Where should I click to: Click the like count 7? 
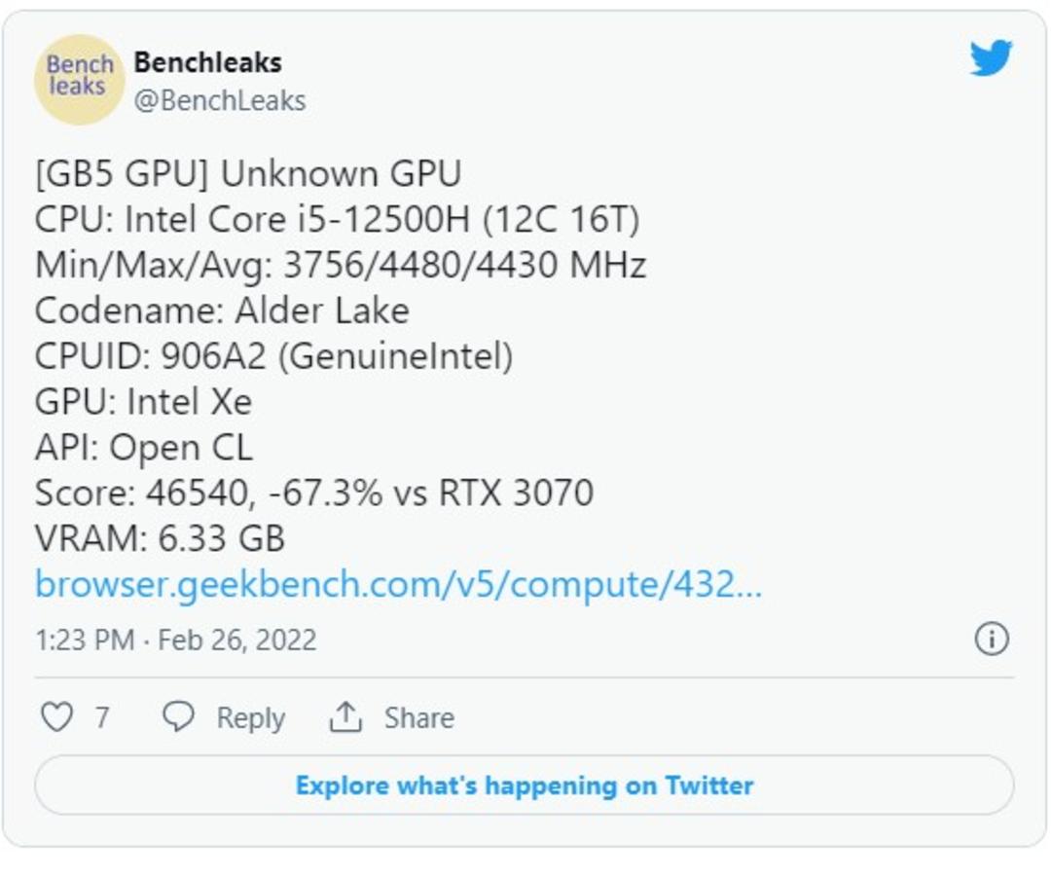point(102,717)
